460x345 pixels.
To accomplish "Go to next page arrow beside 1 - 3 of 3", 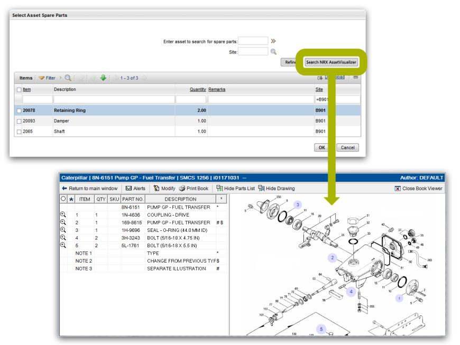I will coord(143,78).
